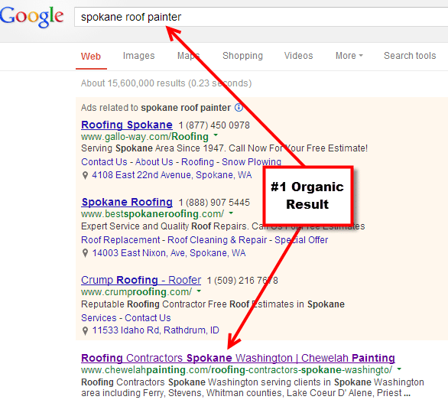
Task: Click map pin beside 11533 Idaho Rd
Action: pos(85,331)
